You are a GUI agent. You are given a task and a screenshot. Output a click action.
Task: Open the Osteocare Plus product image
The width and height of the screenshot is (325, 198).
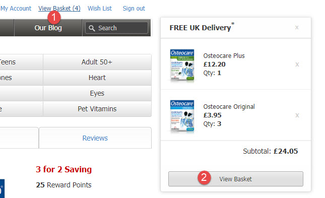coord(182,64)
